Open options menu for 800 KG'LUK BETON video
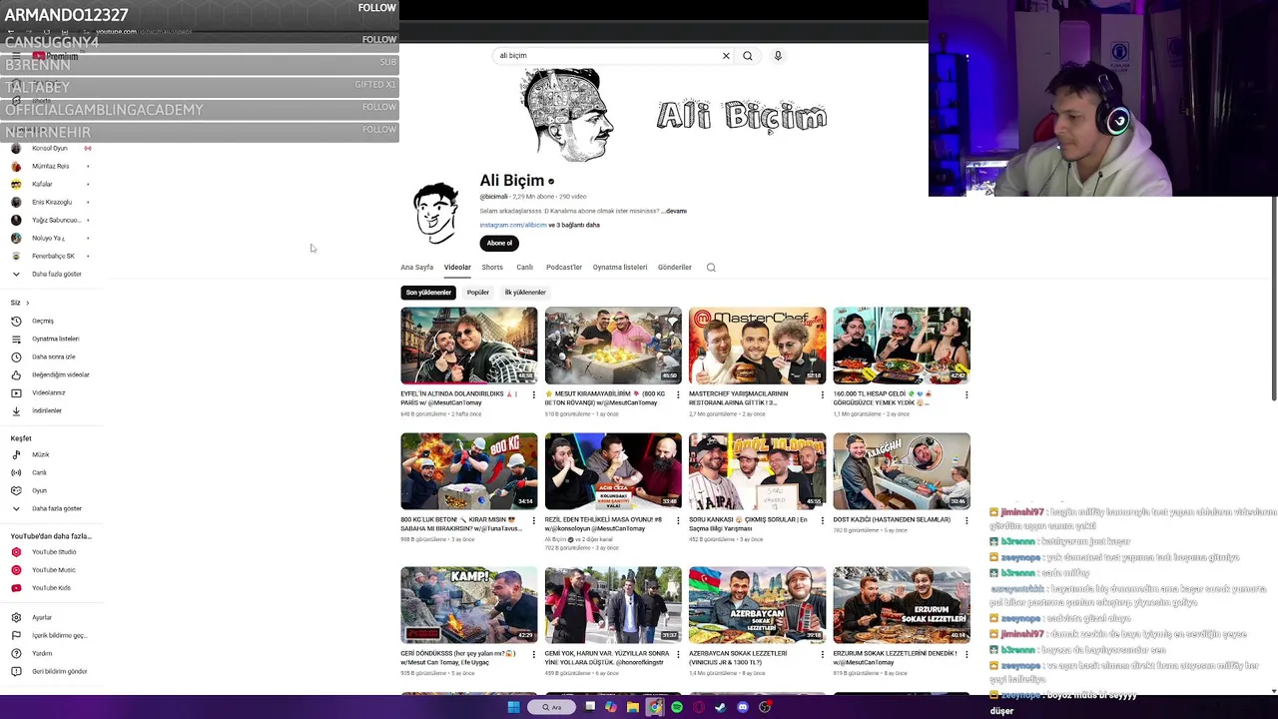 click(533, 521)
